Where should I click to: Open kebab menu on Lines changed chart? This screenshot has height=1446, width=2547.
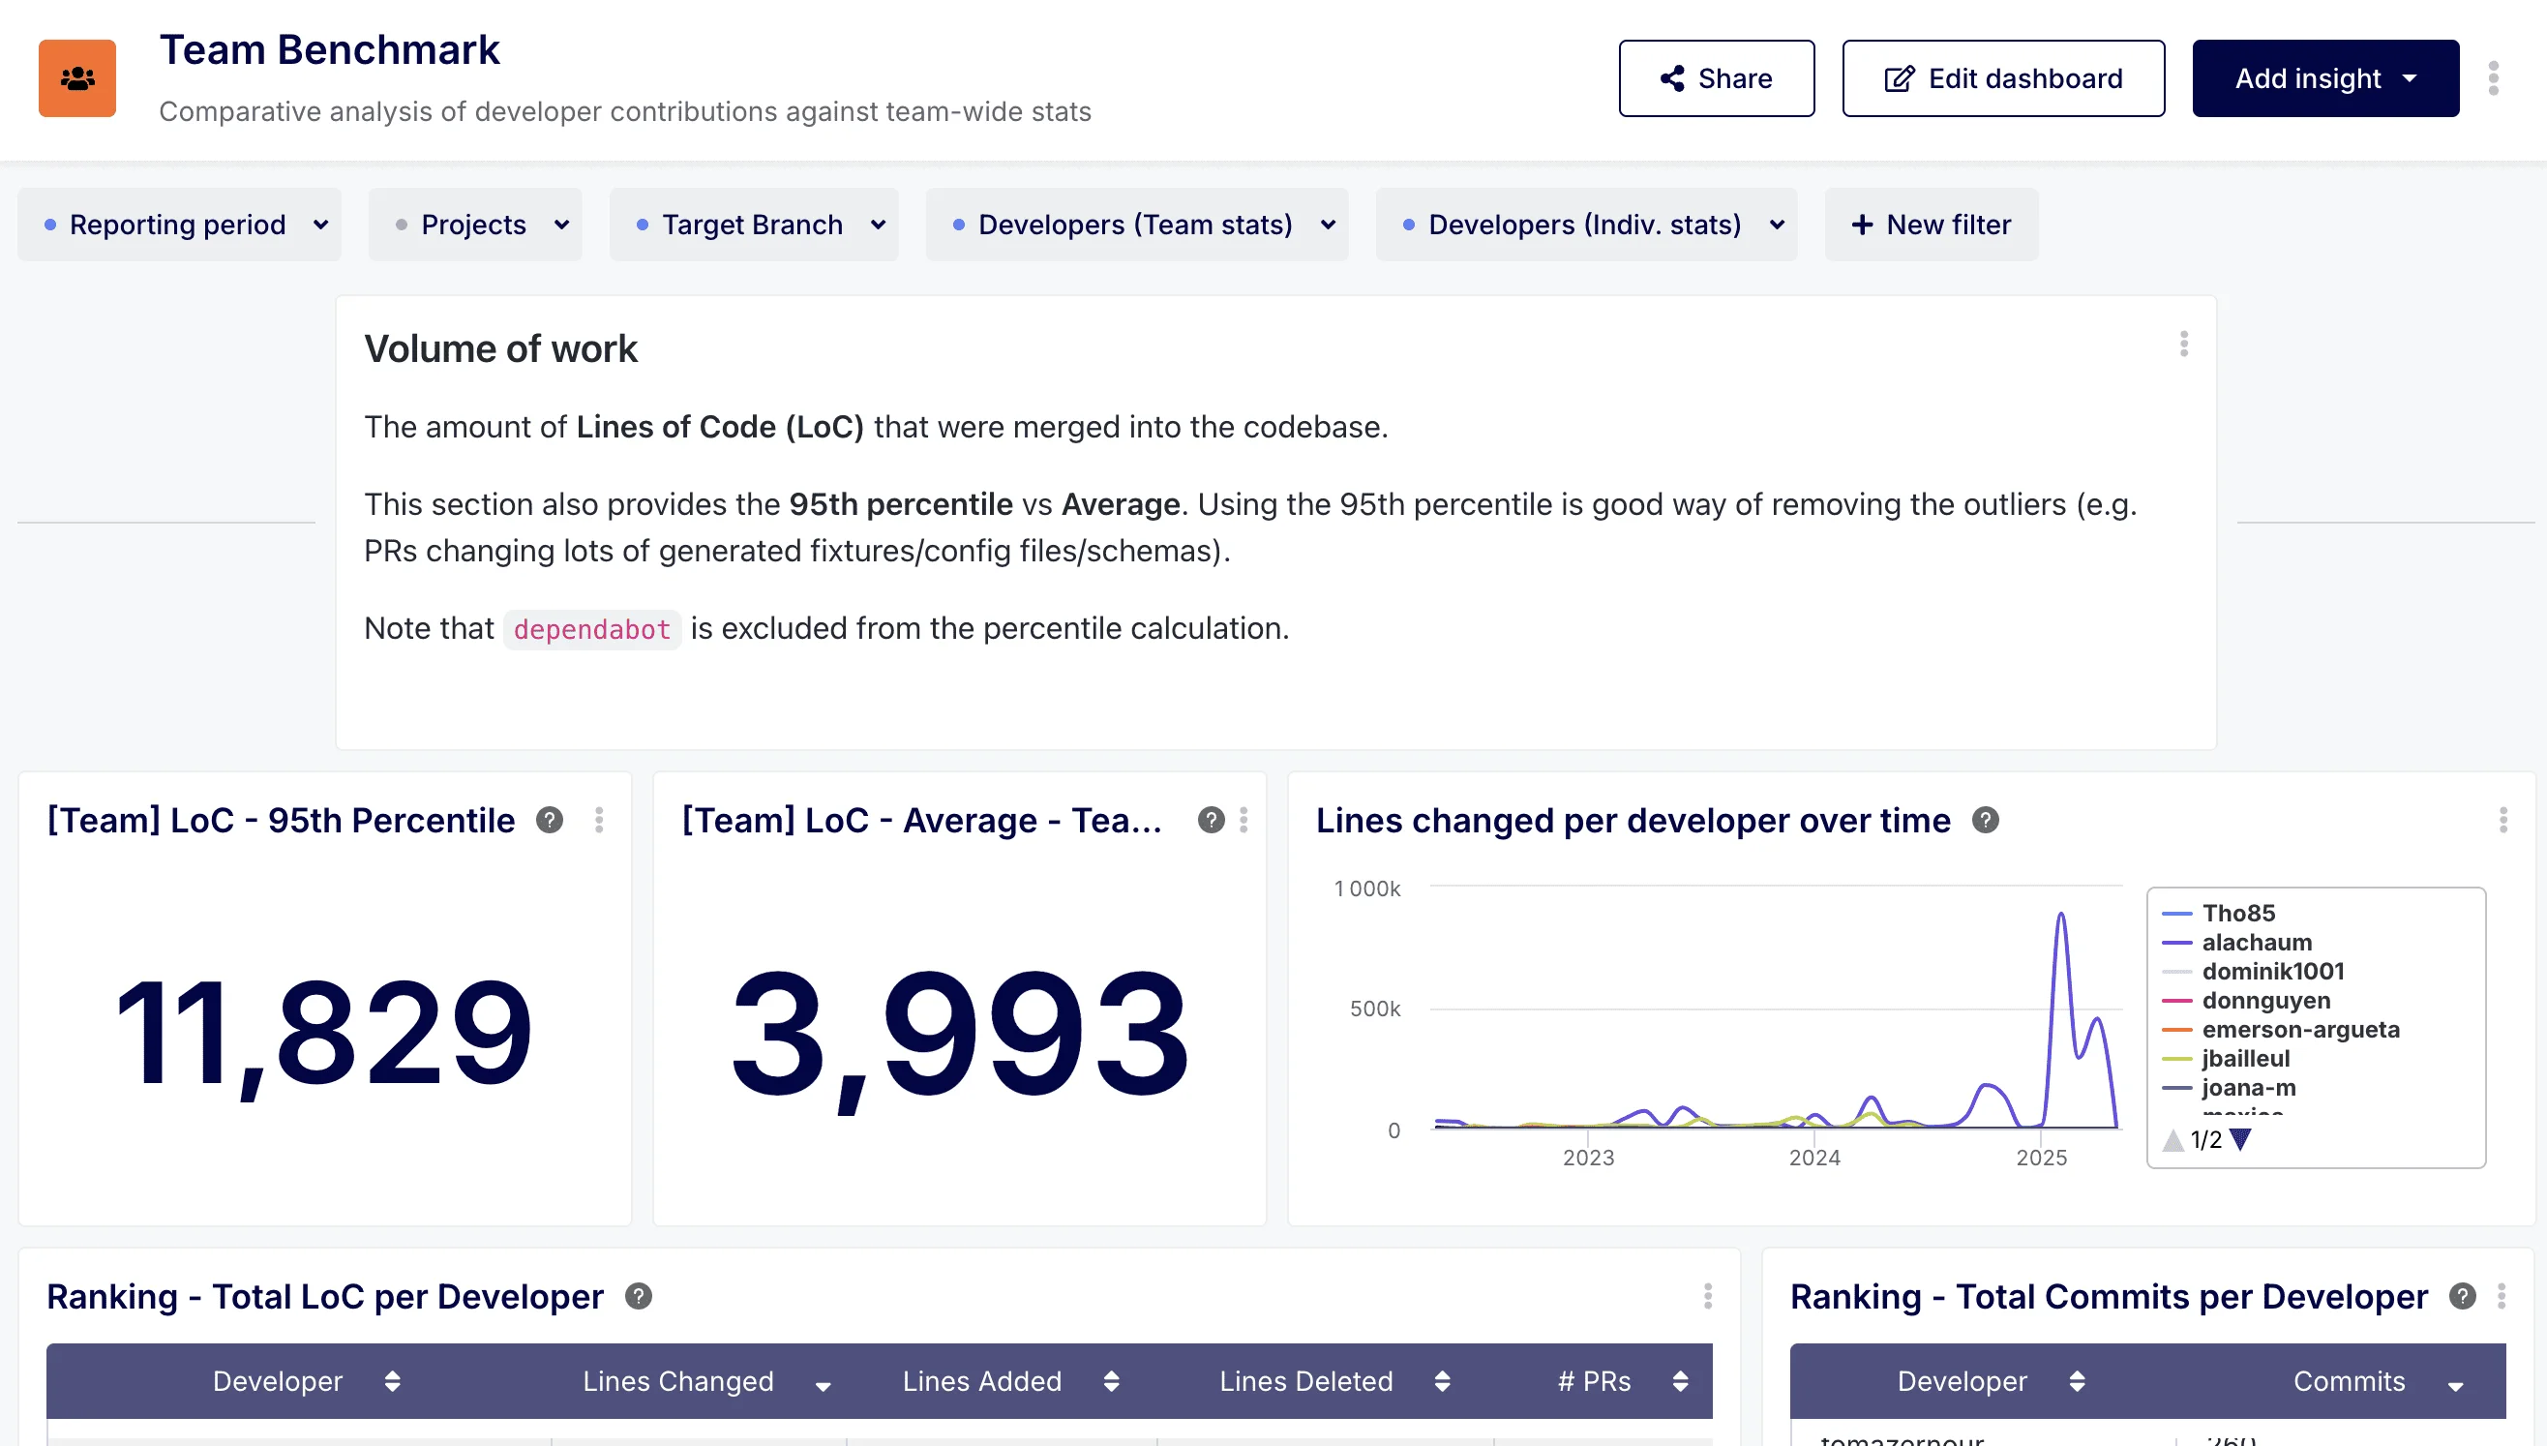coord(2502,822)
